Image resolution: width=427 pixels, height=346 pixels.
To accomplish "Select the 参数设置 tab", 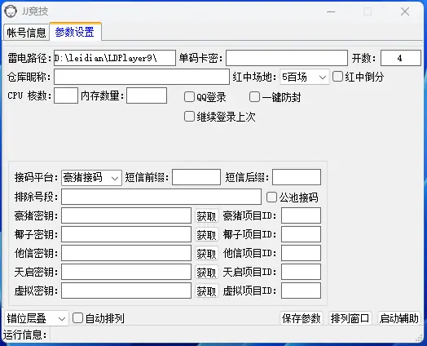I will tap(75, 32).
